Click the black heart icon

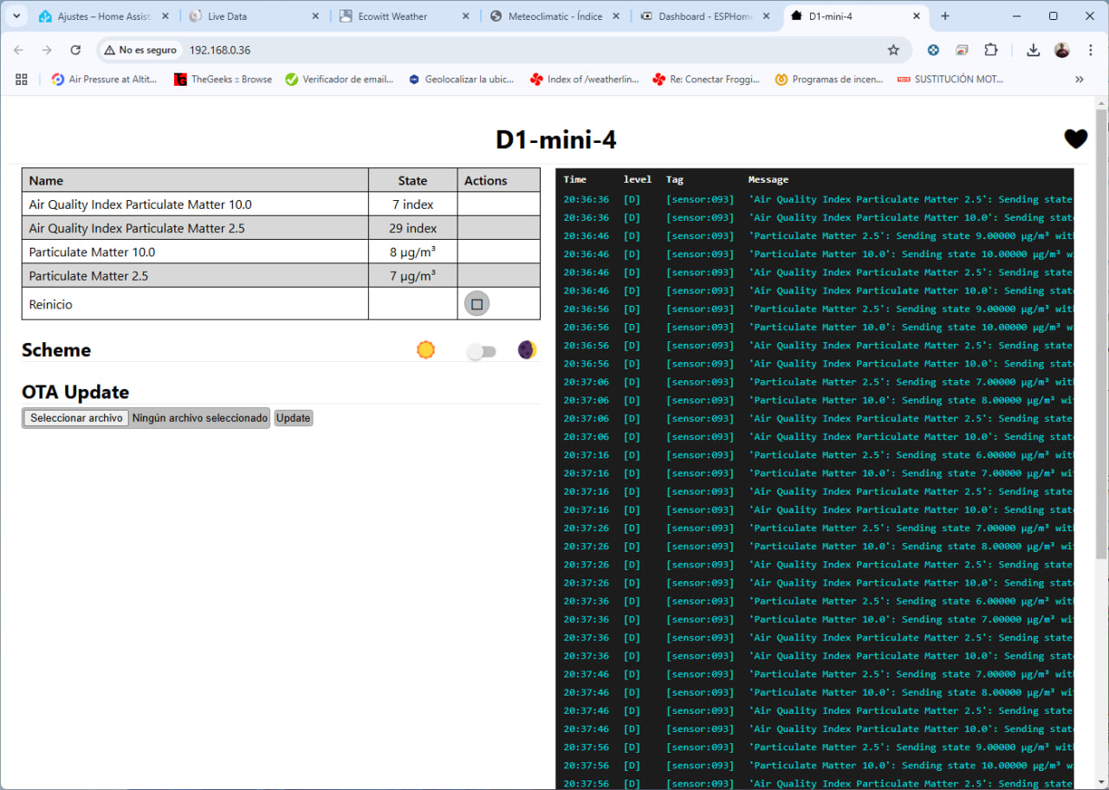1075,139
